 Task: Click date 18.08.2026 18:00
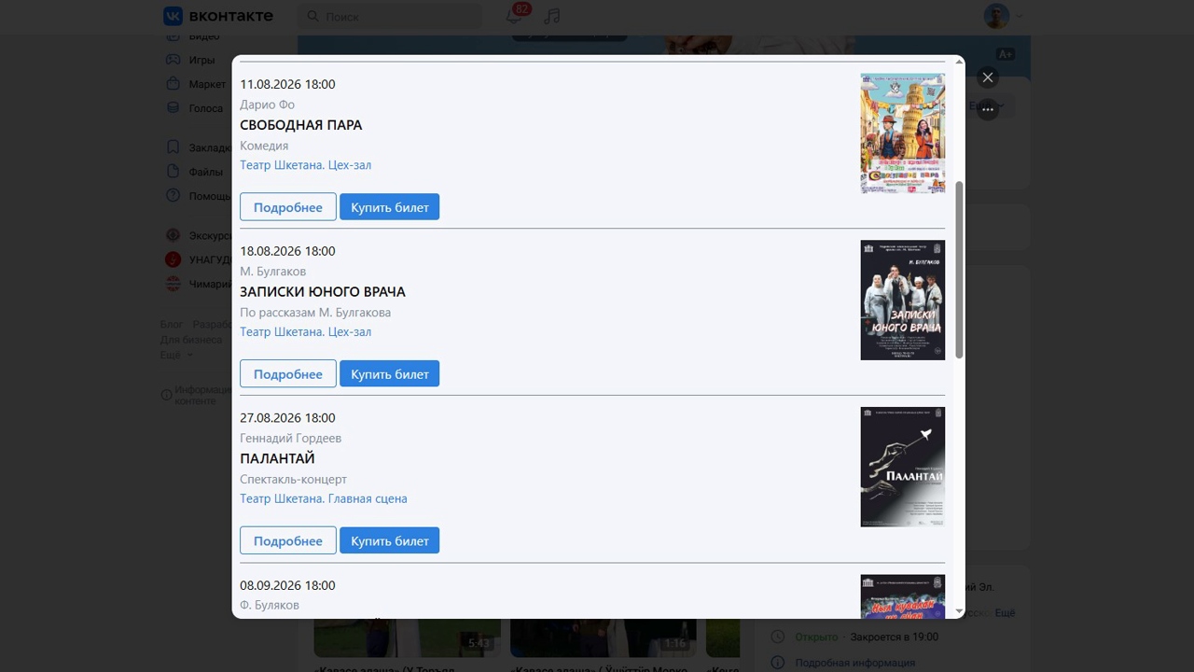287,251
